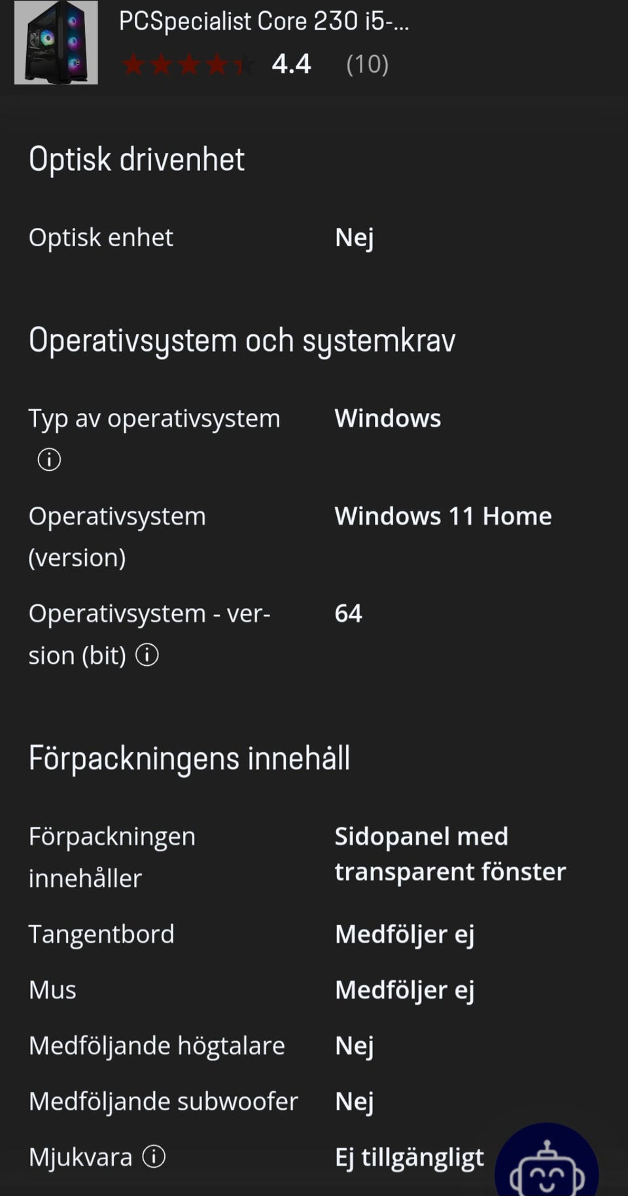Open the (10) reviews count
Screen dimensions: 628x1196
[x=367, y=64]
